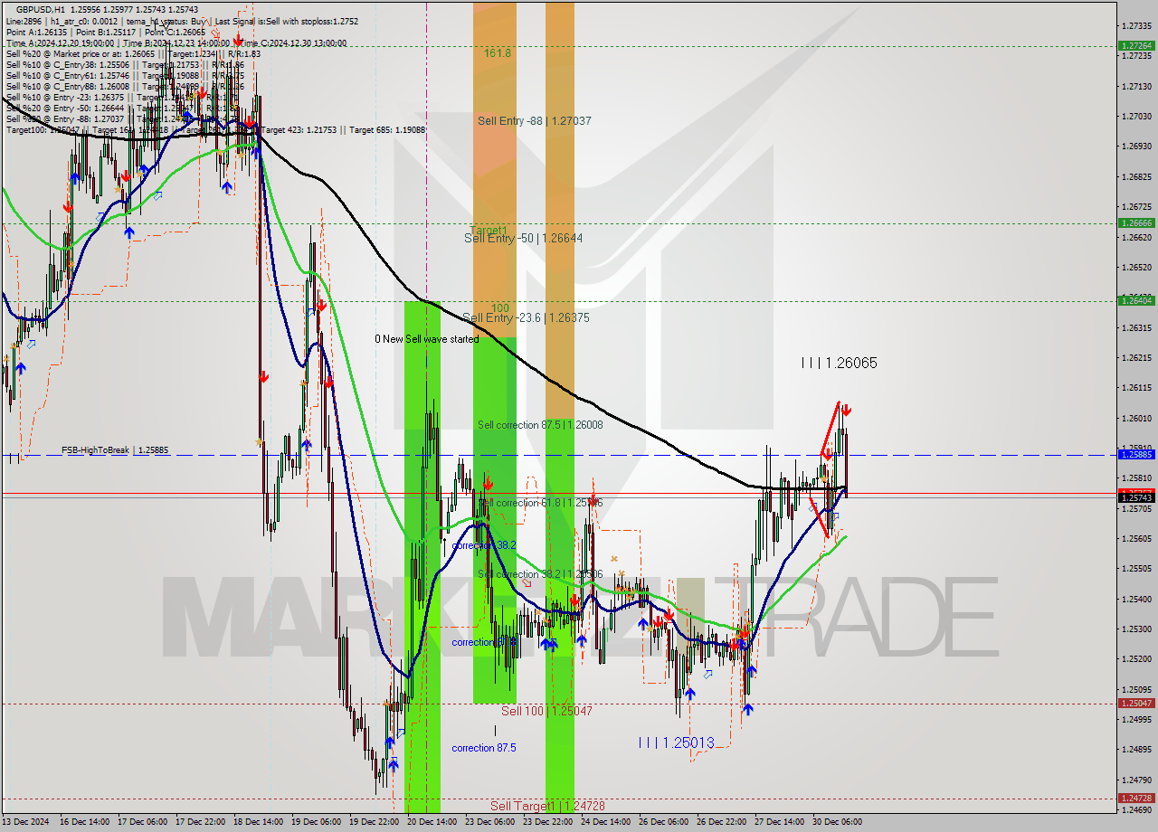
Task: Select the 'Sell 100 | 1.25047' label
Action: pos(547,711)
